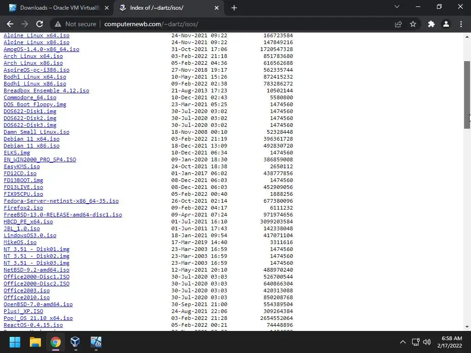
Task: Bookmark this page with the star icon
Action: tap(413, 24)
